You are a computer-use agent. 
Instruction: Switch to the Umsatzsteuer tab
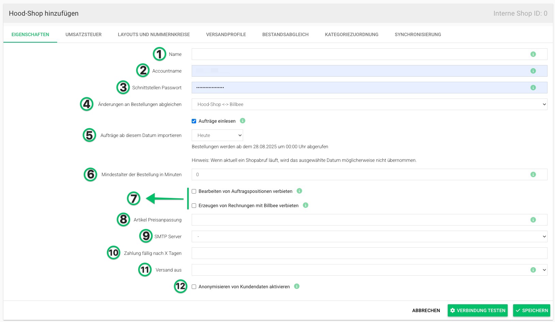click(83, 34)
